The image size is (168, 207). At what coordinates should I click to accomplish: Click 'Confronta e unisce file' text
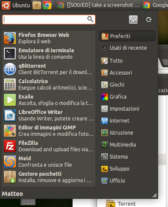45,165
